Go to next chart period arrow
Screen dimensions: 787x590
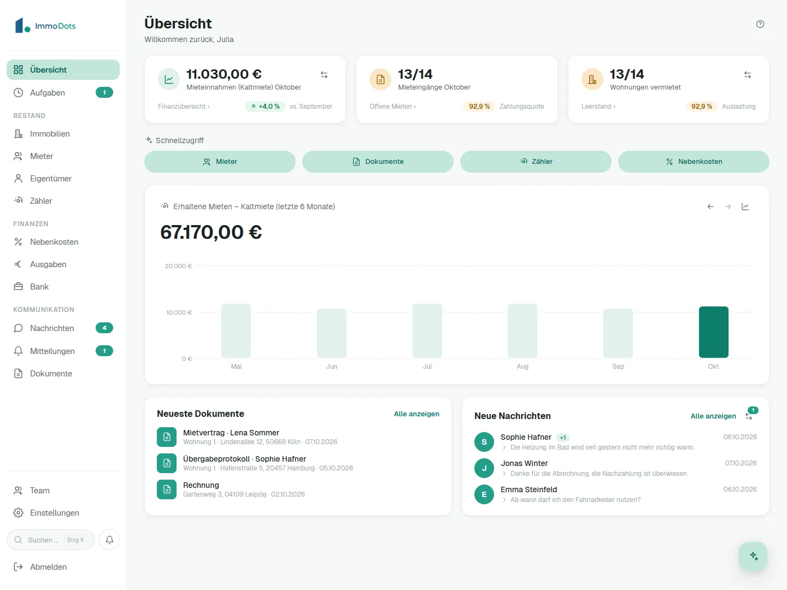coord(727,206)
